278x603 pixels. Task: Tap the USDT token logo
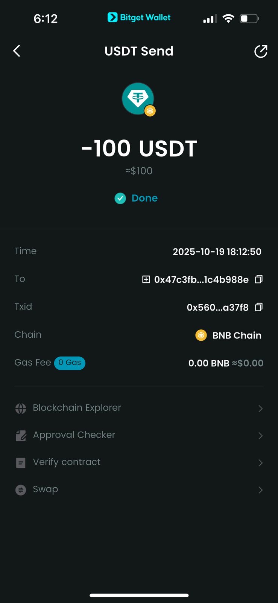pyautogui.click(x=138, y=99)
